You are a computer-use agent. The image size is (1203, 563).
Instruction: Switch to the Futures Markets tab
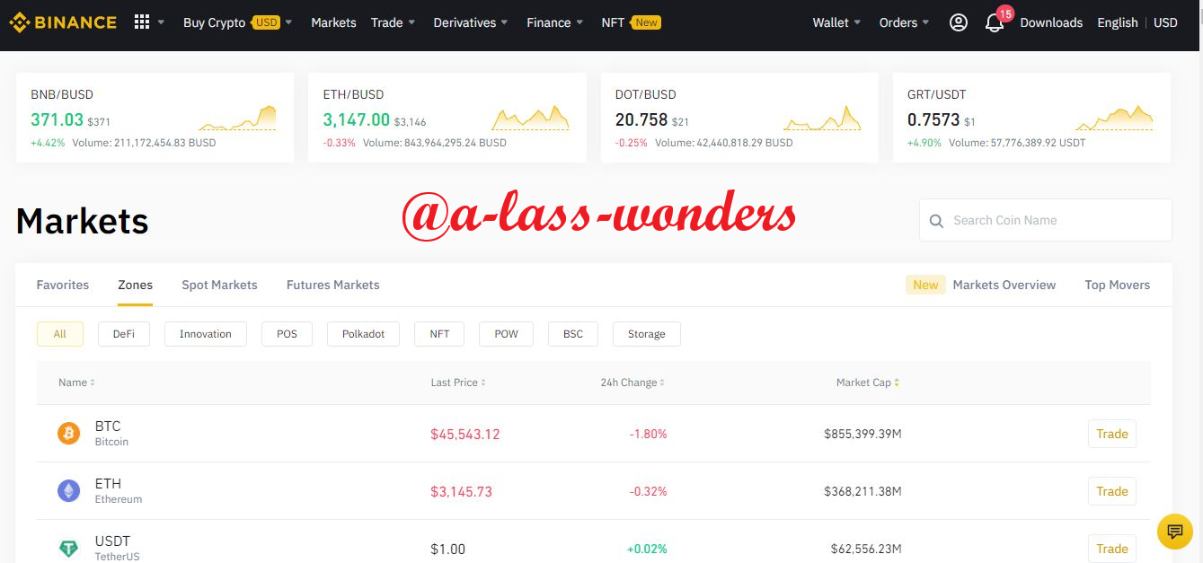point(333,285)
